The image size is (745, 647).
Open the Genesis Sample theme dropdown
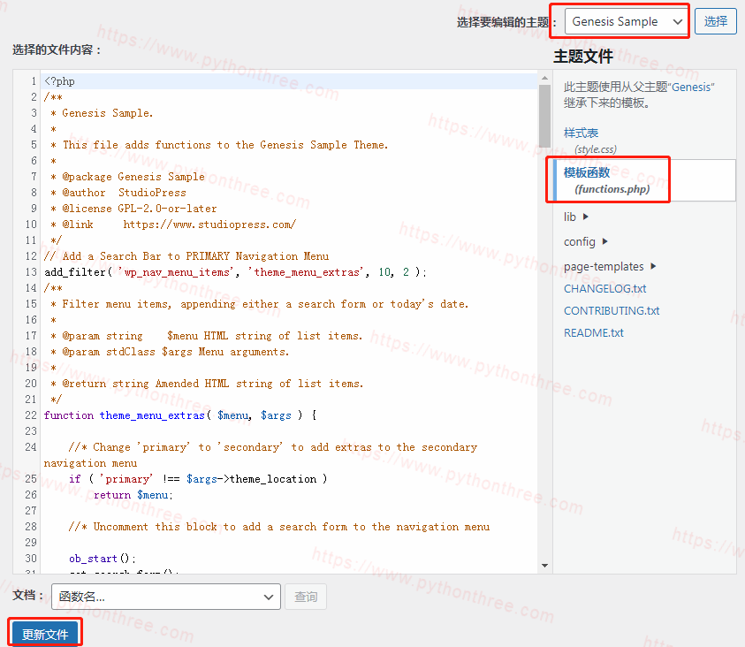[x=627, y=22]
